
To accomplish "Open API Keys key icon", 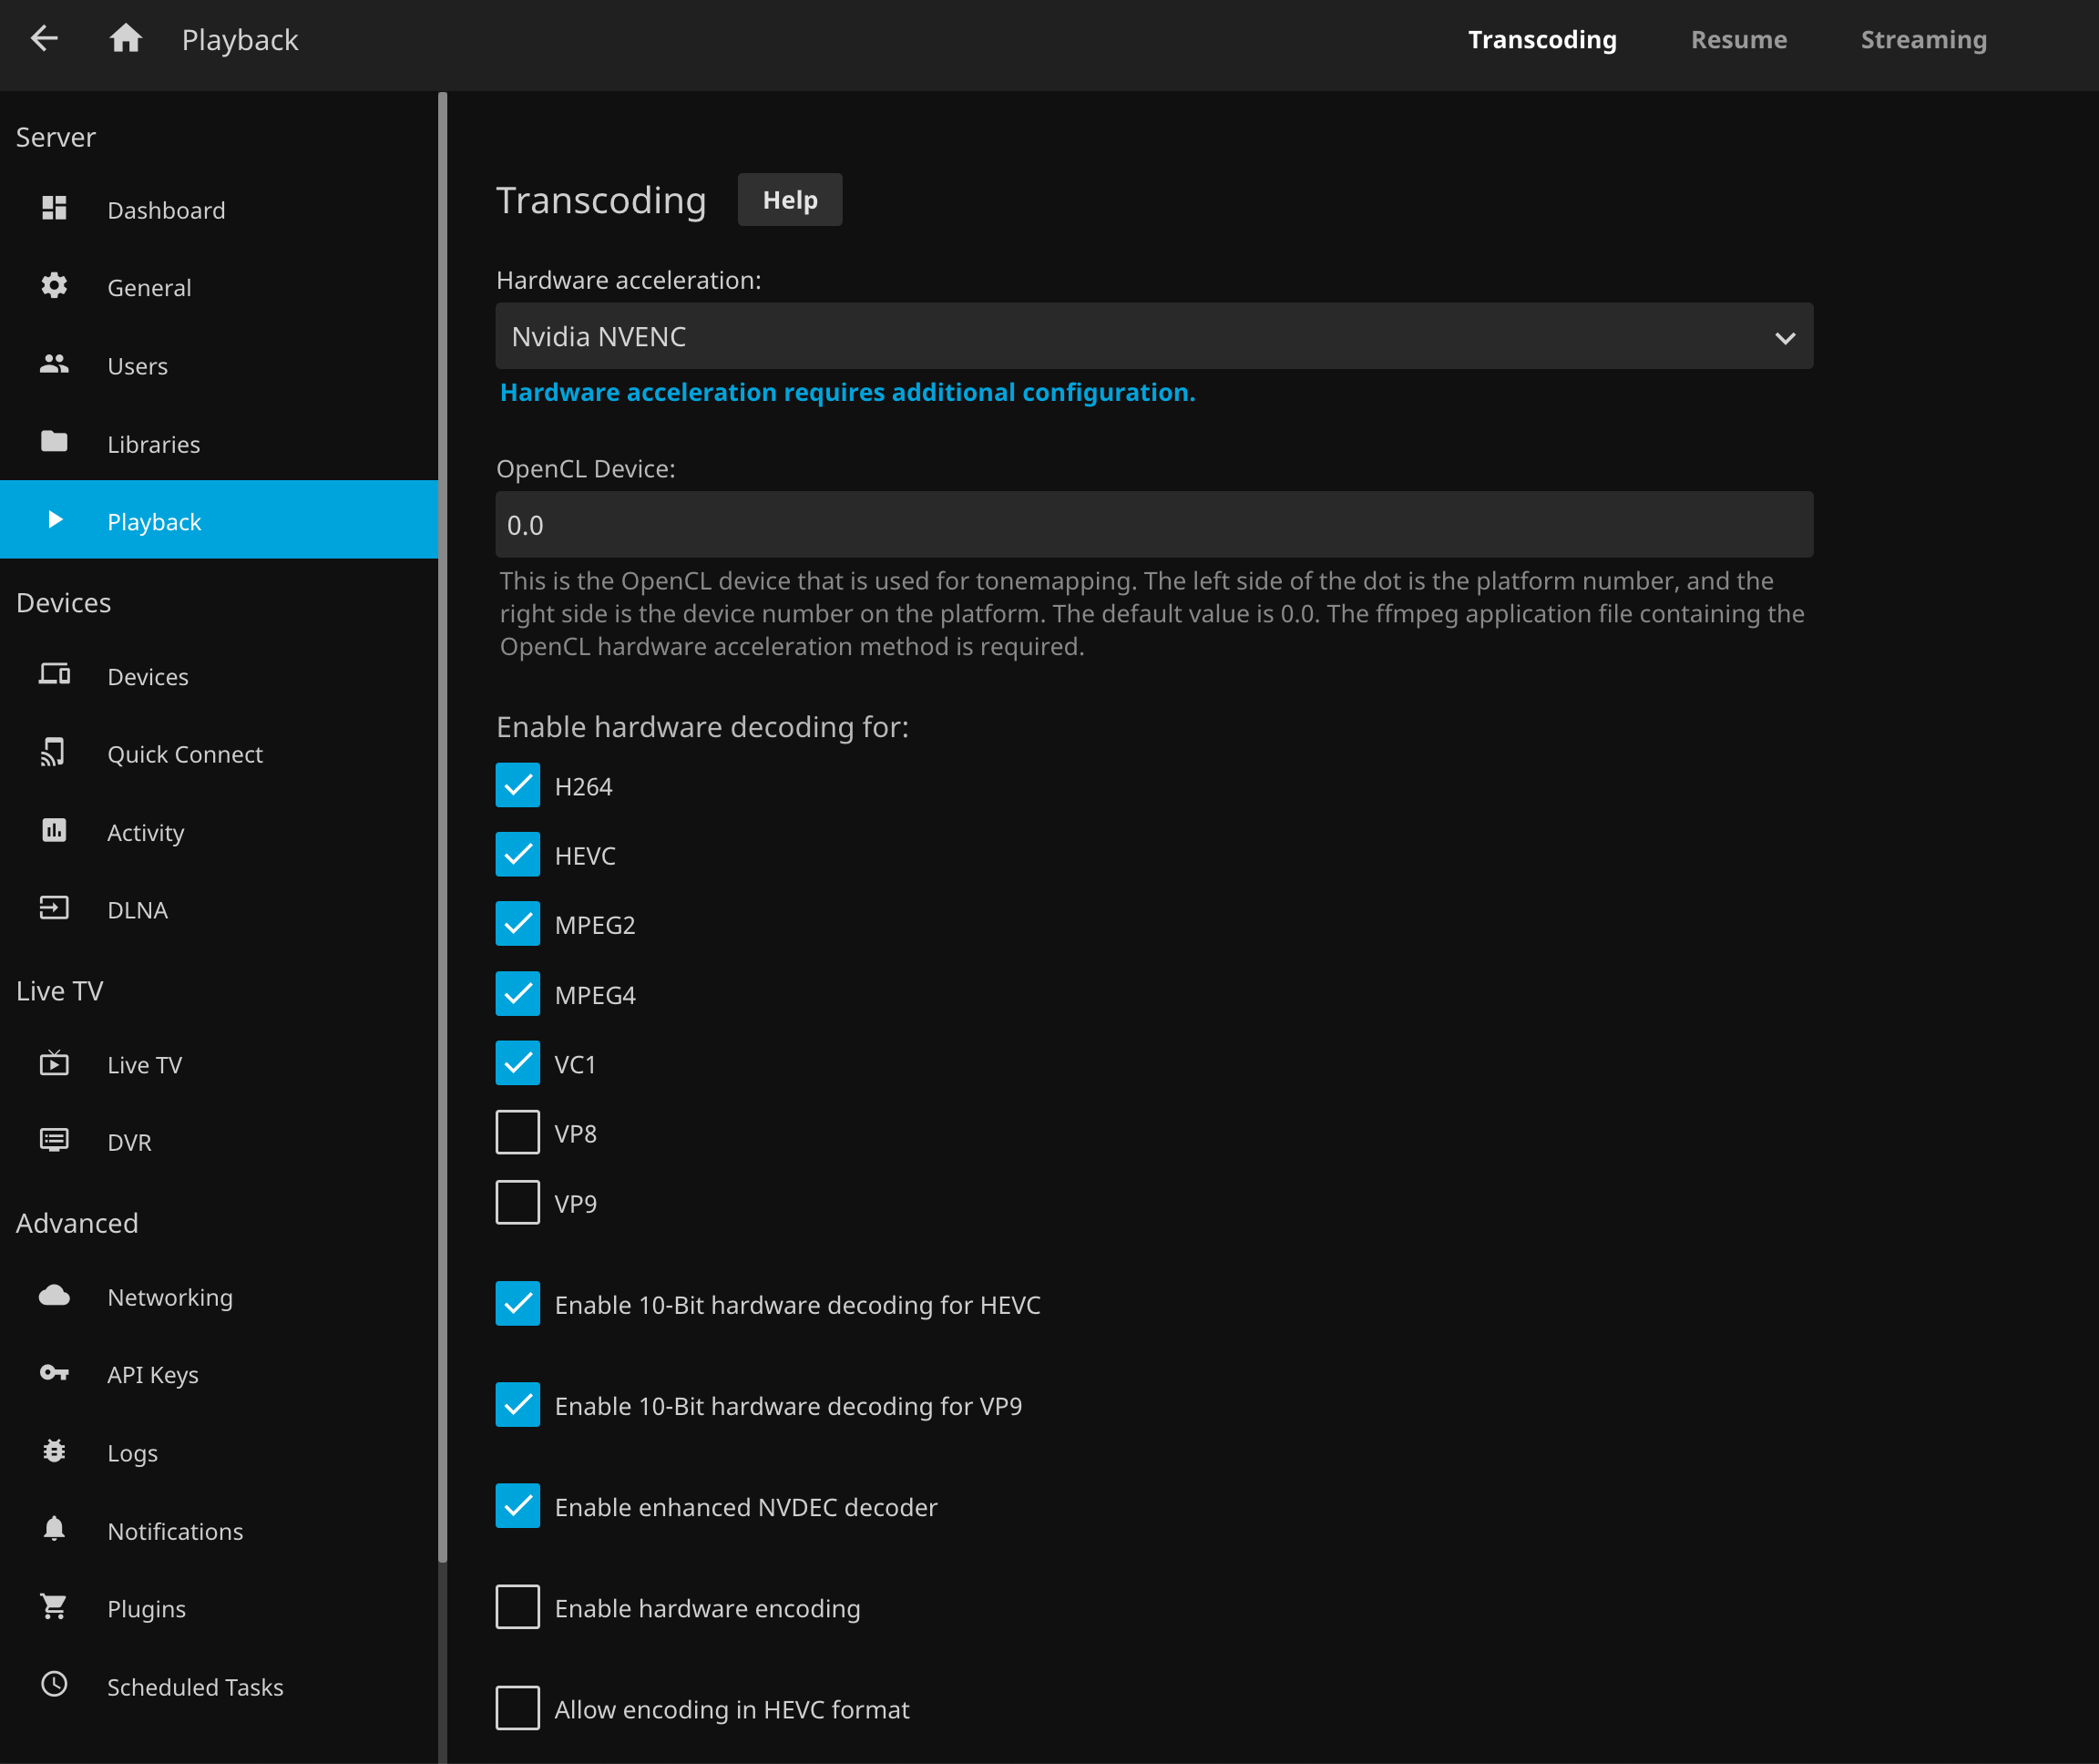I will (54, 1373).
